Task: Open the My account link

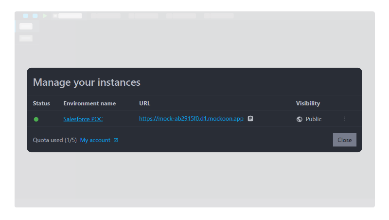Action: coord(95,140)
